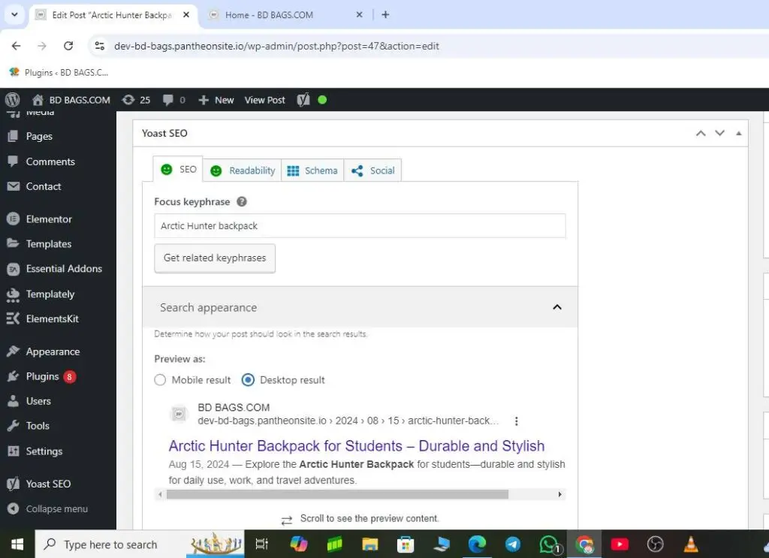The height and width of the screenshot is (558, 769).
Task: Click the Pages sidebar icon
Action: tap(14, 137)
